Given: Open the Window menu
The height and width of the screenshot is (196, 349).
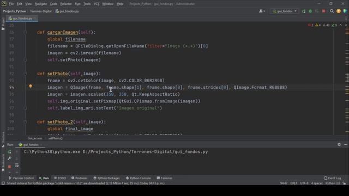Looking at the screenshot, I should click(108, 4).
